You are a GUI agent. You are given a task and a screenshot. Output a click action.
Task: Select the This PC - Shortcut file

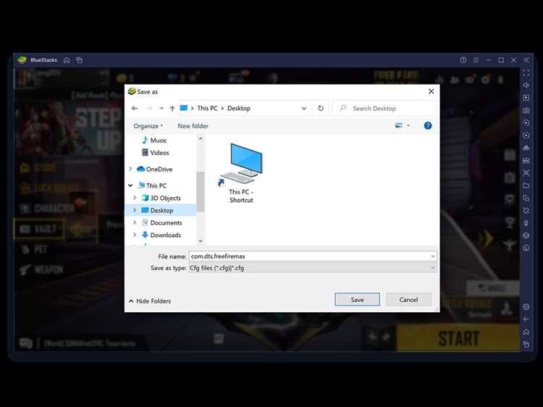(241, 173)
